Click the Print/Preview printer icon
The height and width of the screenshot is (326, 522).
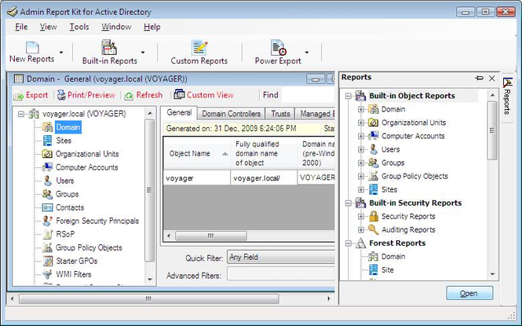coord(61,95)
